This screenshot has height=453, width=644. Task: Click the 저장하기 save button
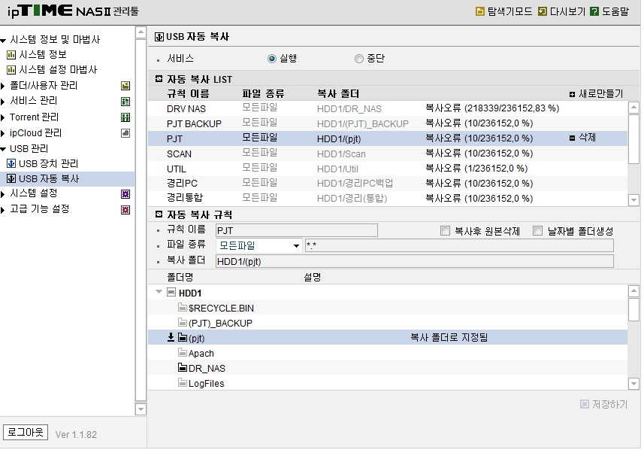pos(604,404)
